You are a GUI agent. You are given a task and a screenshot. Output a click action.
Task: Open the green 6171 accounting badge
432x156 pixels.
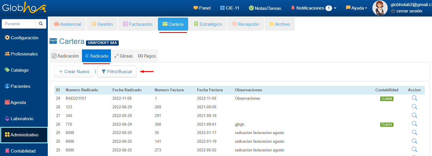(x=387, y=125)
